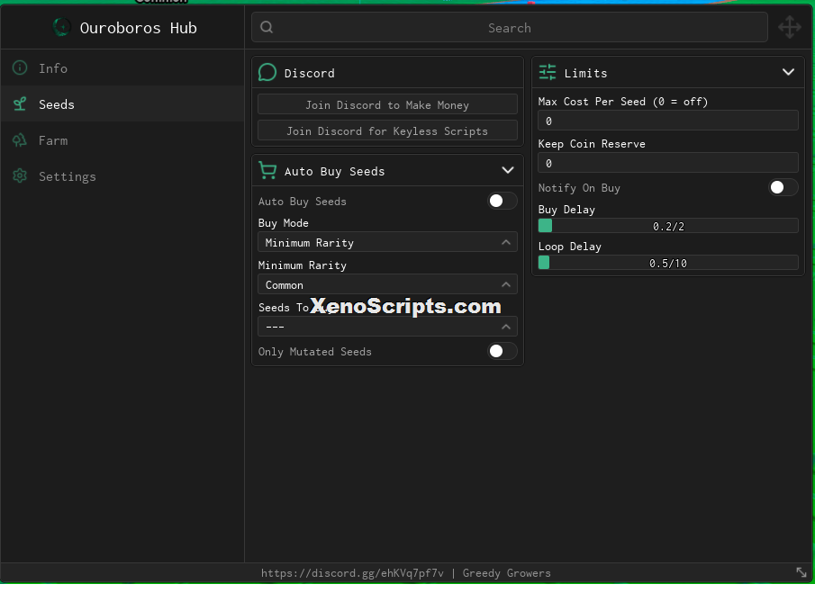
Task: Click Join Discord for Keyless Scripts button
Action: point(387,130)
